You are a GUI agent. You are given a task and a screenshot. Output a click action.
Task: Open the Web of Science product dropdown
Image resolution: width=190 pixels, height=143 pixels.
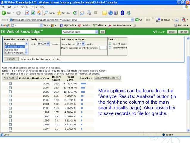click(96, 32)
